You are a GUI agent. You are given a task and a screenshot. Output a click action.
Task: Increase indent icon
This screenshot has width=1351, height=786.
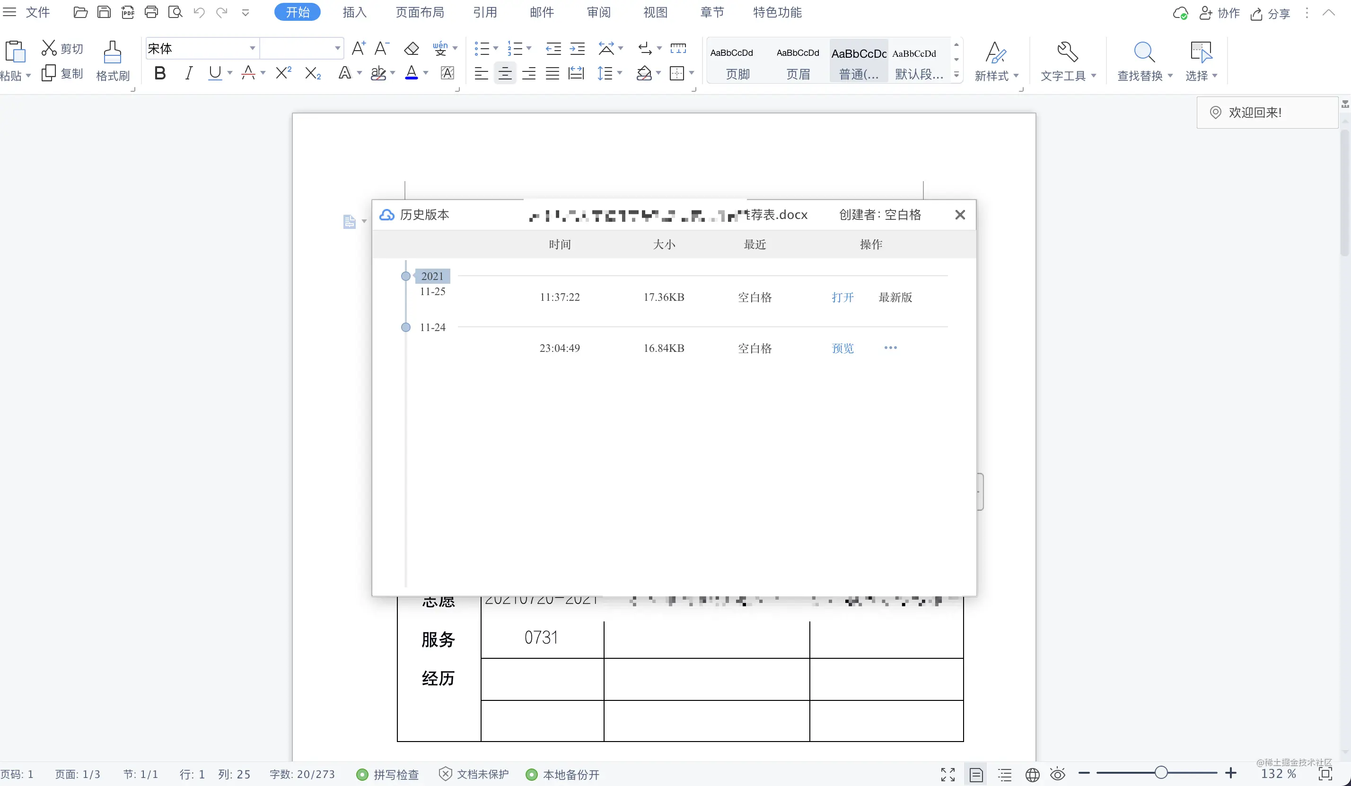pyautogui.click(x=577, y=49)
